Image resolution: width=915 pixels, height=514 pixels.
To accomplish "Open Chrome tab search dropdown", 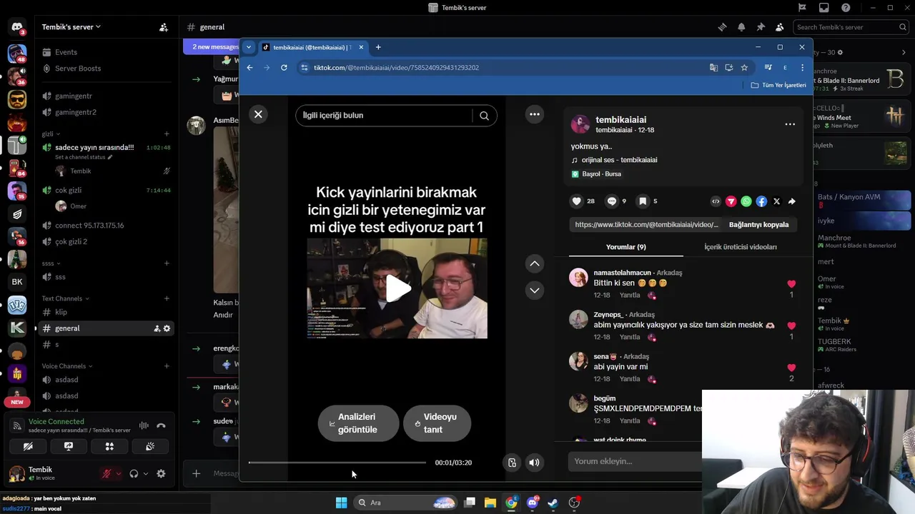I will coord(248,47).
